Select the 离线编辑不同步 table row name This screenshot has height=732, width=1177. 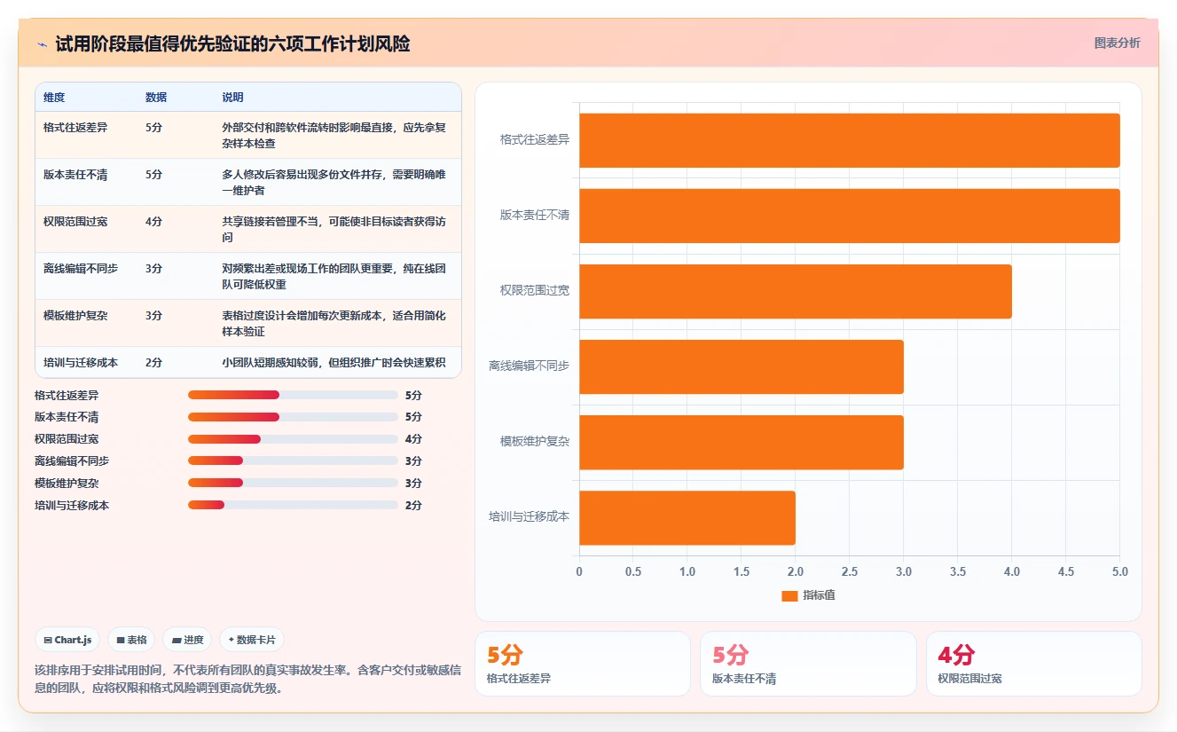point(81,268)
